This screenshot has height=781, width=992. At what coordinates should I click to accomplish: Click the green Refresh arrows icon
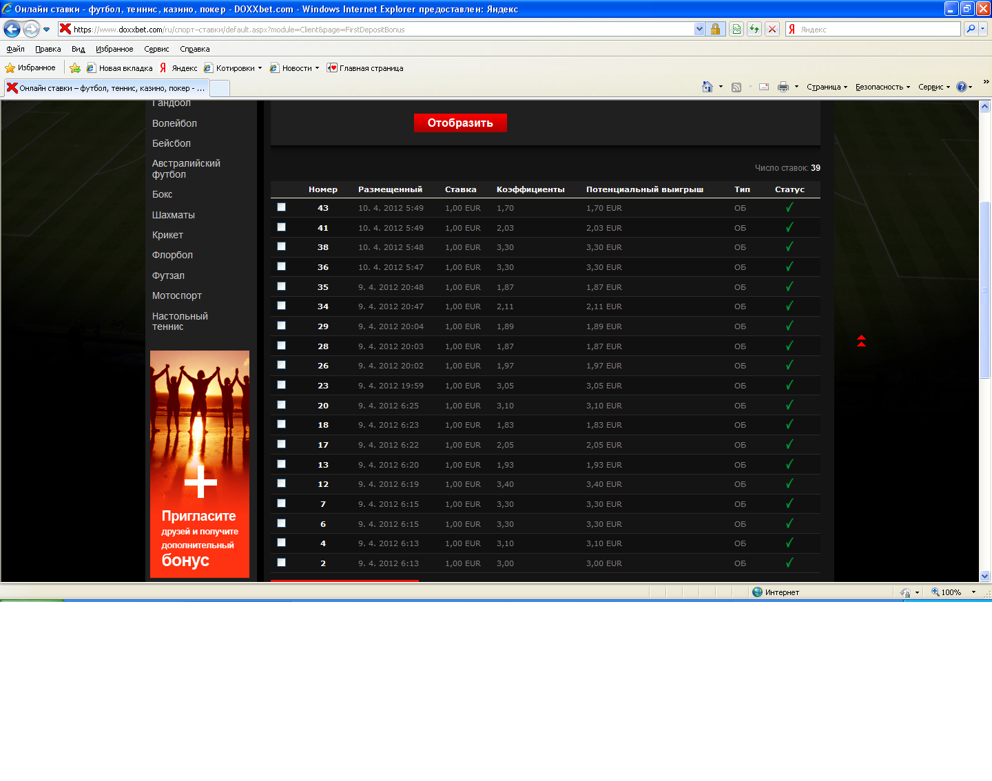tap(754, 29)
